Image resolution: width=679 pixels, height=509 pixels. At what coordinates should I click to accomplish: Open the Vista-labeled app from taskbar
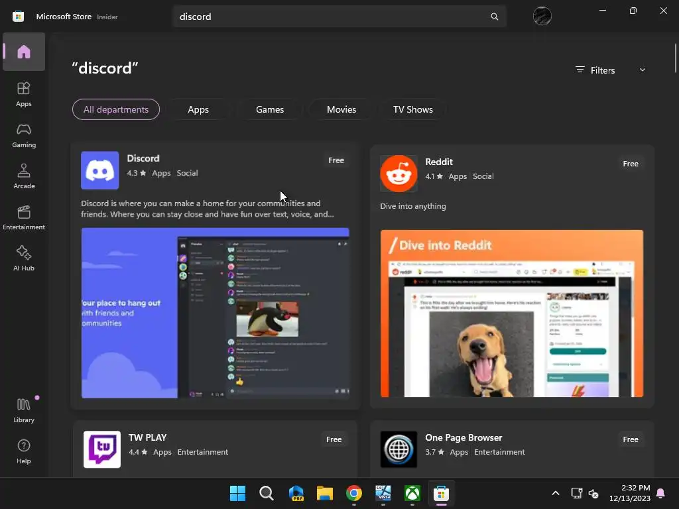tap(383, 493)
